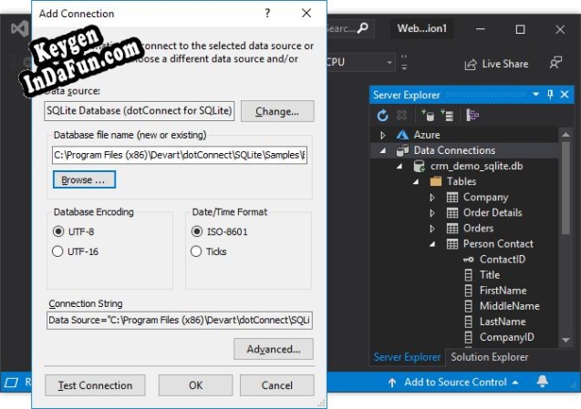Close the Server Explorer panel
The width and height of the screenshot is (581, 409).
565,95
